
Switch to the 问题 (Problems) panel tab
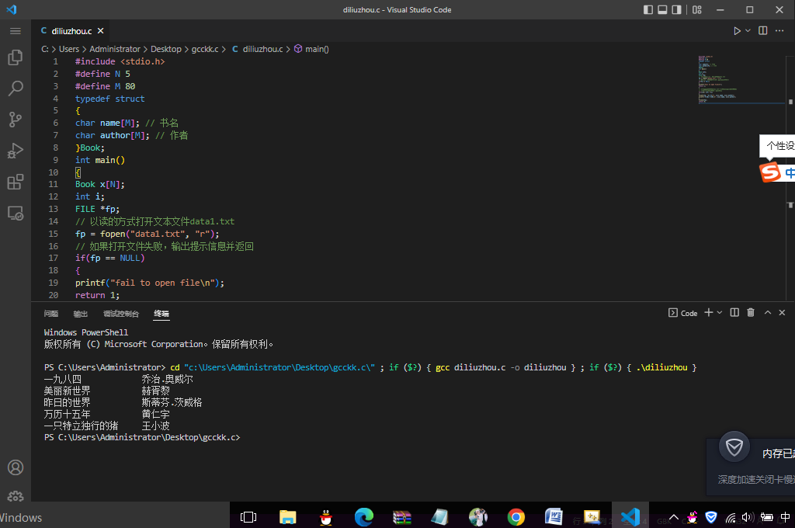point(51,314)
